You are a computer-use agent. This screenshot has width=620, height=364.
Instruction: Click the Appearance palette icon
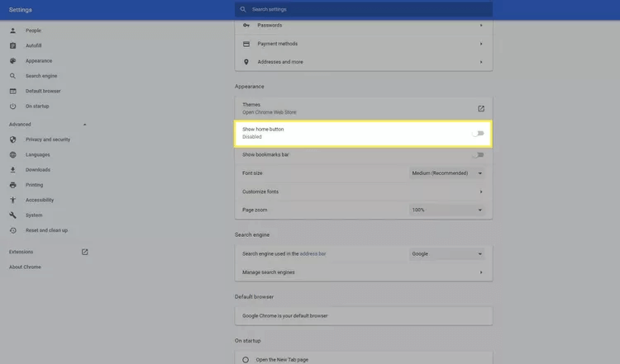click(x=12, y=61)
